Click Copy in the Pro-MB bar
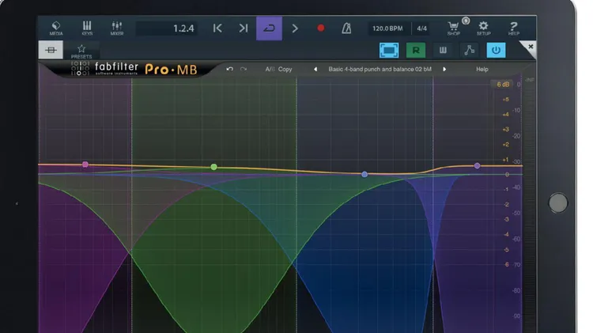 (x=285, y=70)
